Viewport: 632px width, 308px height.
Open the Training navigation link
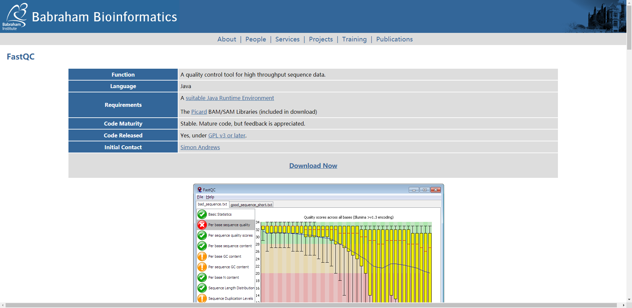[x=354, y=39]
